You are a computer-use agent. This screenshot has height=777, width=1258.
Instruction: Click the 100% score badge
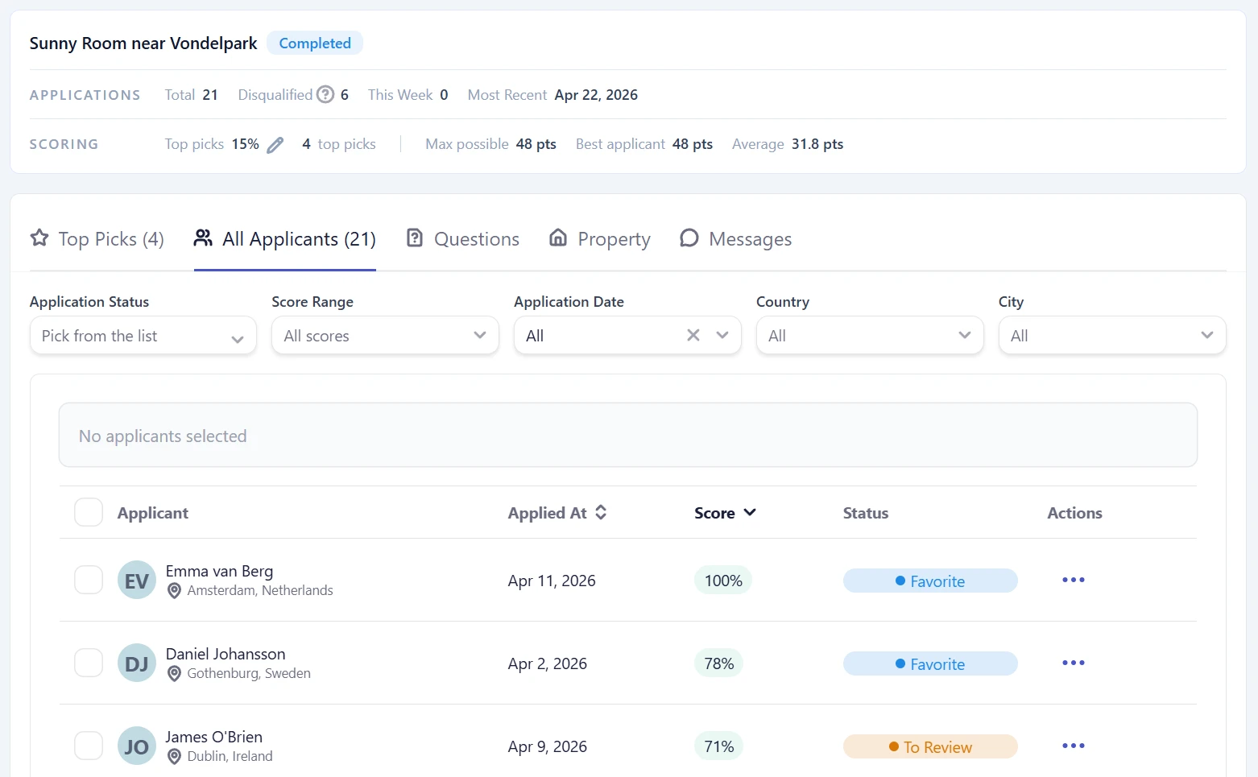[x=723, y=581]
